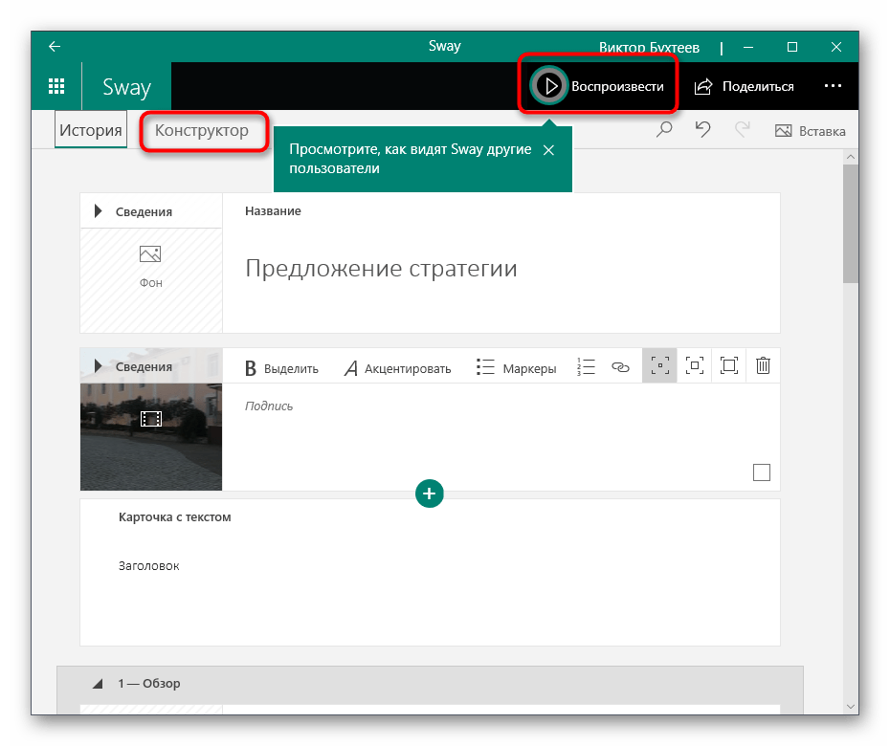The image size is (890, 746).
Task: Insert a link with chain icon
Action: click(x=620, y=366)
